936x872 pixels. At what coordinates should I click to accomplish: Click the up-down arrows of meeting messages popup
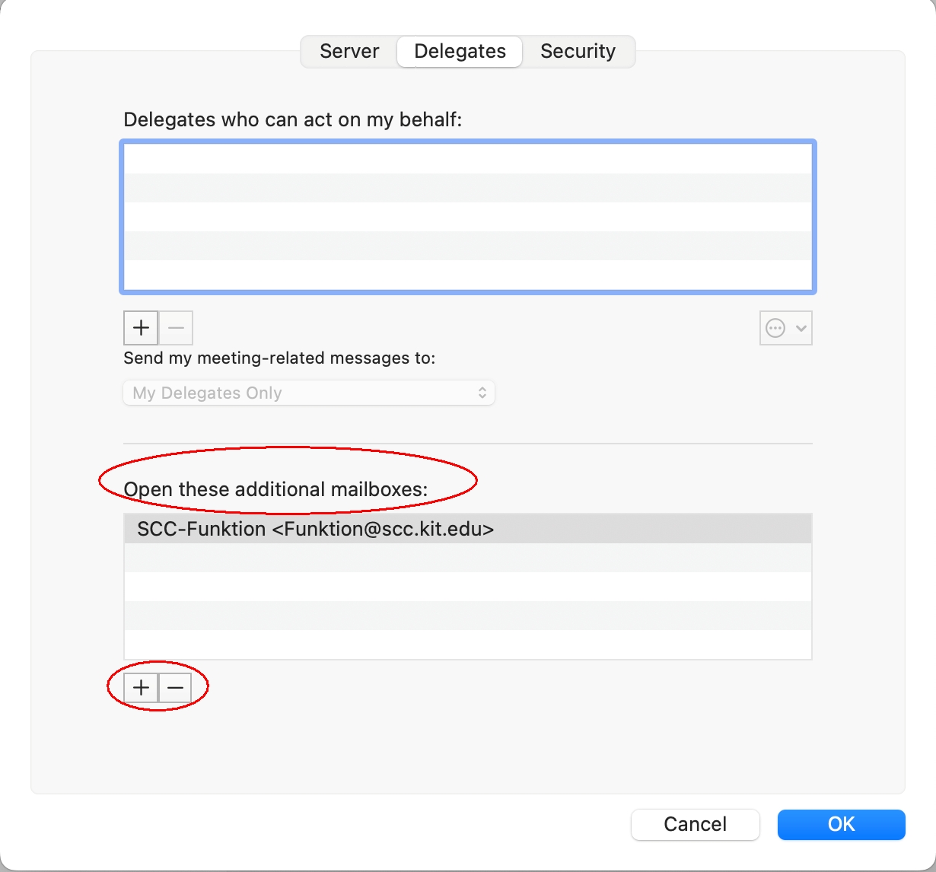pyautogui.click(x=482, y=393)
